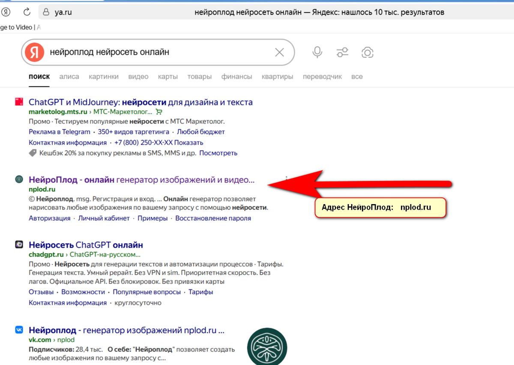
Task: Switch to the видео tab
Action: [x=138, y=77]
